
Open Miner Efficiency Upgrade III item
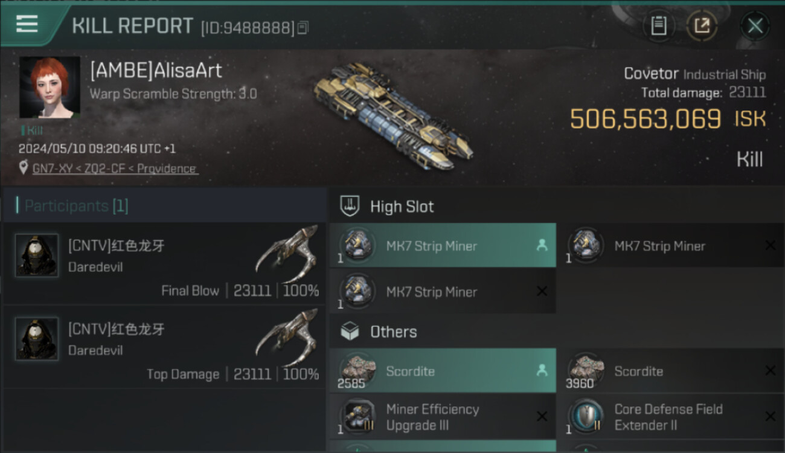(x=443, y=417)
